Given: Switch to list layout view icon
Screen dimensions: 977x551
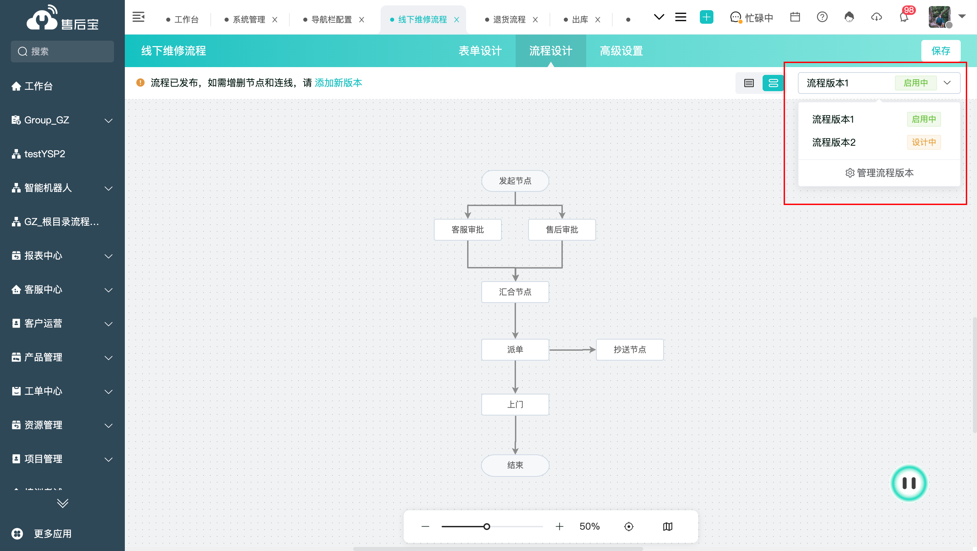Looking at the screenshot, I should coord(749,83).
